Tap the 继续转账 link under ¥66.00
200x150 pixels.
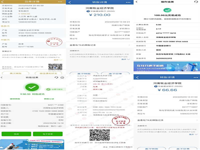15,99
